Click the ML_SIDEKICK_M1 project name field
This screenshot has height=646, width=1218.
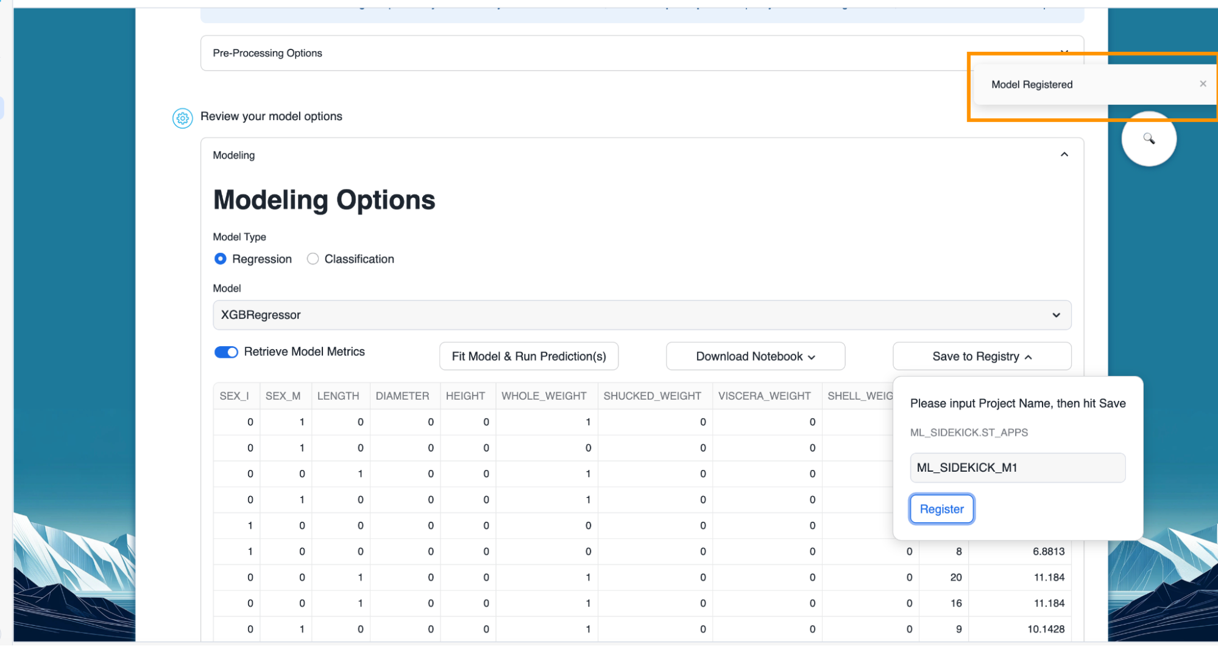point(1017,468)
